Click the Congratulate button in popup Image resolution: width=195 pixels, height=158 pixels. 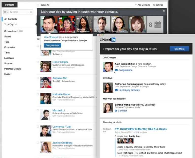[52, 45]
